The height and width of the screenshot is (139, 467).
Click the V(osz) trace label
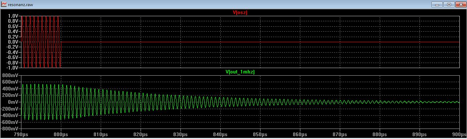pyautogui.click(x=240, y=13)
